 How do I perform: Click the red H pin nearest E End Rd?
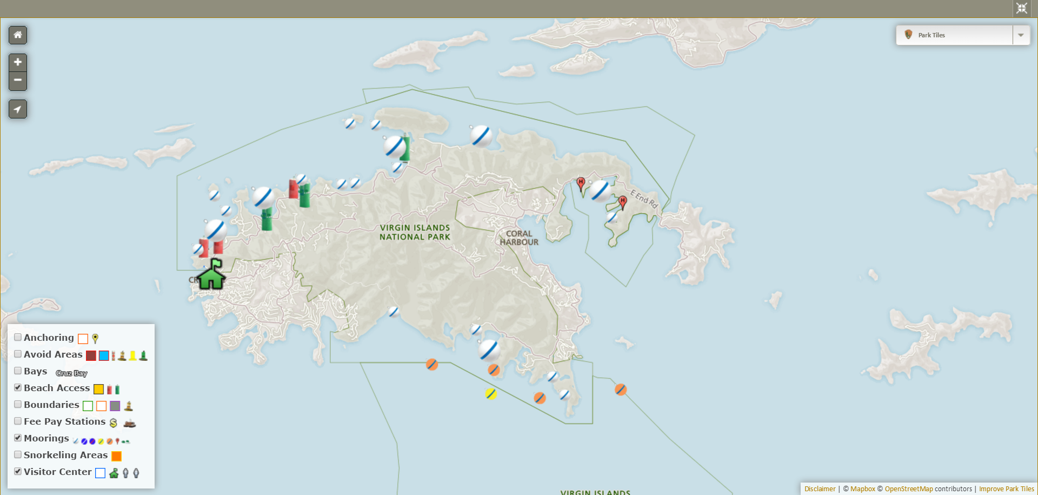point(623,202)
